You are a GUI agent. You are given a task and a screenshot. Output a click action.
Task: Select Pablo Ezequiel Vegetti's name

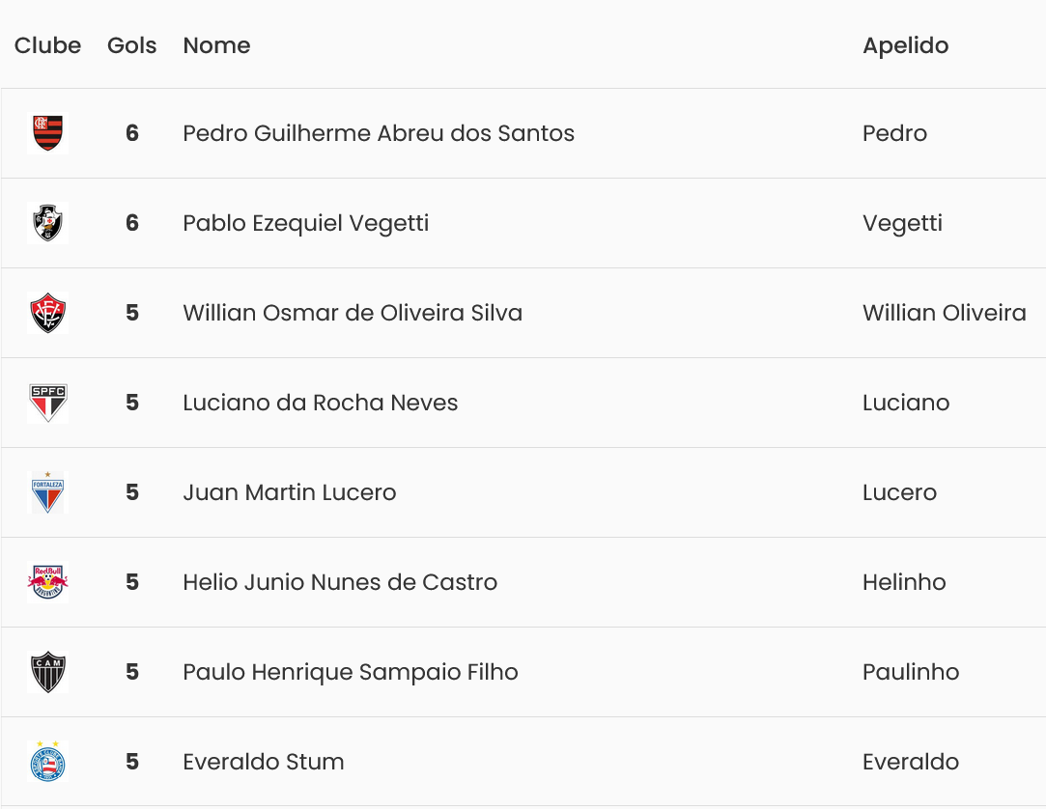coord(305,223)
